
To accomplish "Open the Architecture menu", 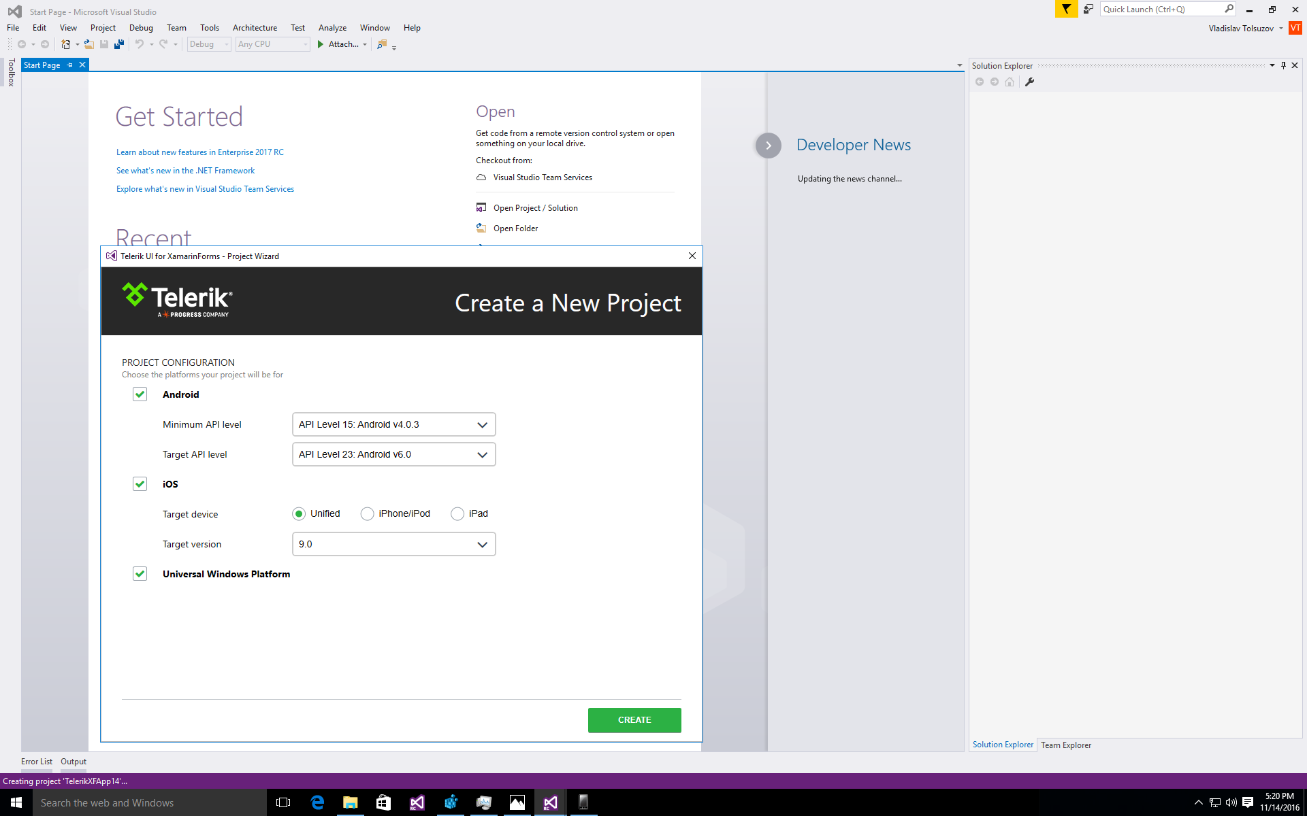I will [255, 28].
